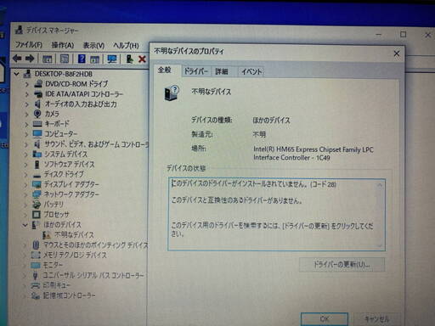The image size is (435, 326).
Task: Select the システム デバイス folder icon
Action: coord(37,154)
